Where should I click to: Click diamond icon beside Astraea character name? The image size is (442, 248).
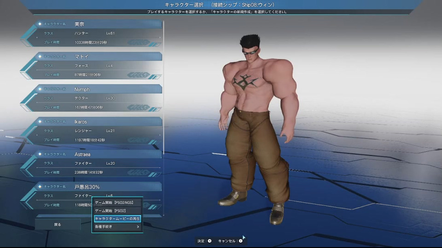tap(40, 154)
